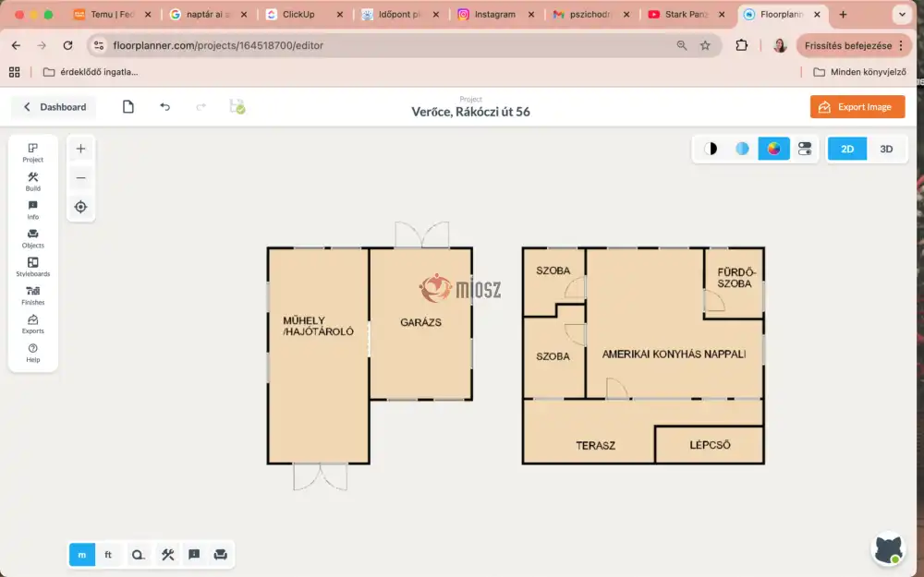Open the Project panel in sidebar
The height and width of the screenshot is (577, 924).
point(33,152)
